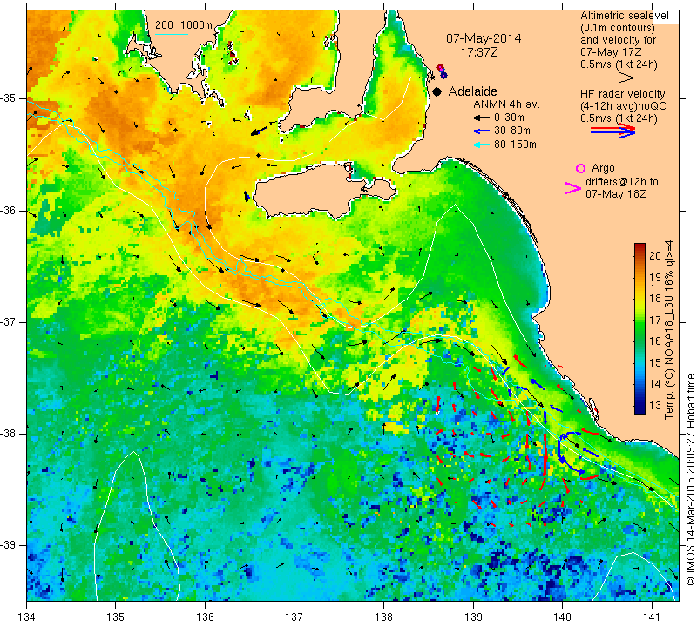Click the -35 latitude axis label
This screenshot has width=697, height=627.
[x=9, y=98]
